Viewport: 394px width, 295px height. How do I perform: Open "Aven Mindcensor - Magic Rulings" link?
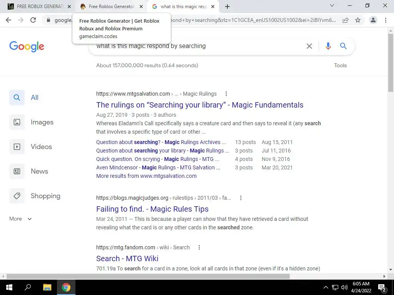tap(158, 167)
